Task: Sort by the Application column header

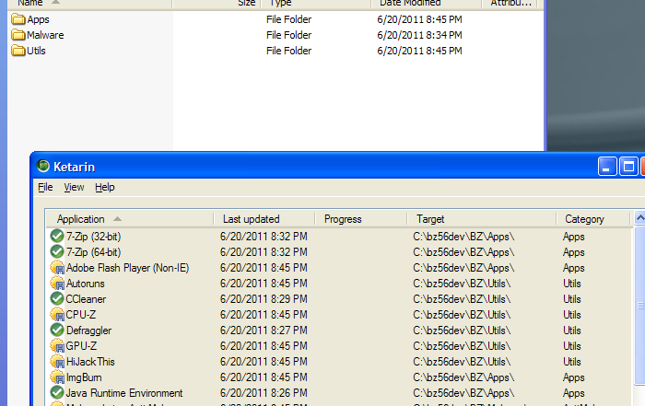Action: (x=130, y=219)
